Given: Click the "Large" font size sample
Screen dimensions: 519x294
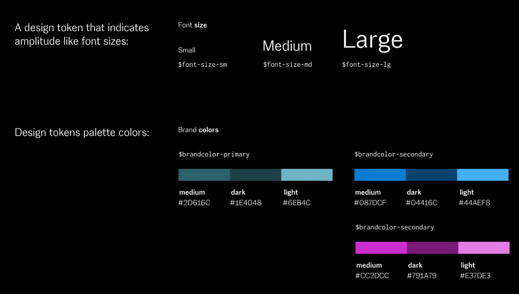Looking at the screenshot, I should coord(372,40).
